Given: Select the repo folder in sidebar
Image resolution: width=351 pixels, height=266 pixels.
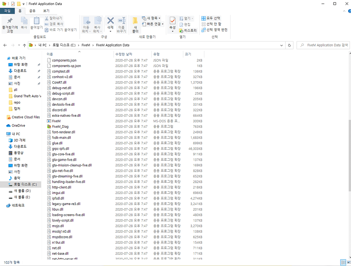Looking at the screenshot, I should 15,102.
